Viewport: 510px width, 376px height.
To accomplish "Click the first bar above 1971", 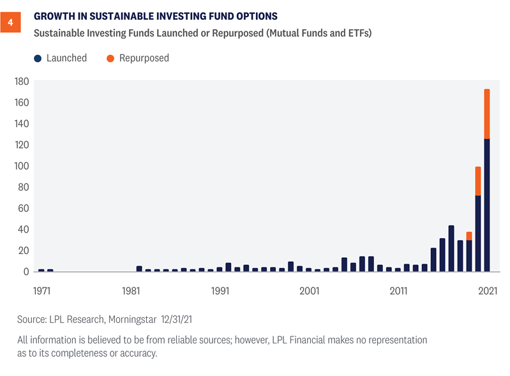I will pos(41,270).
